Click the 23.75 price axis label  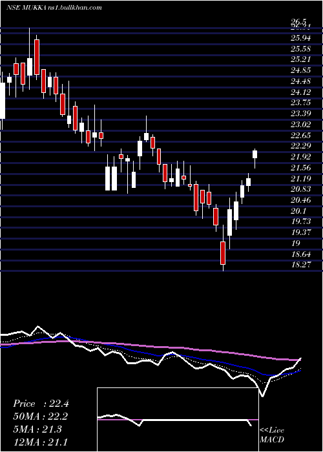click(x=300, y=103)
